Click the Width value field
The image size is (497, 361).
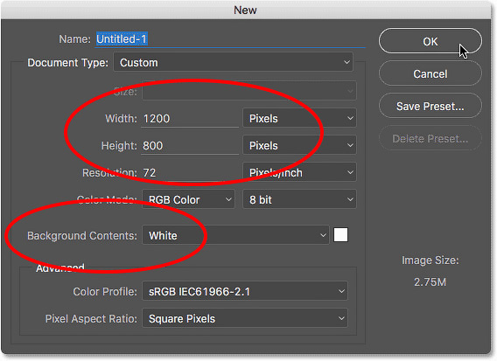tap(190, 118)
